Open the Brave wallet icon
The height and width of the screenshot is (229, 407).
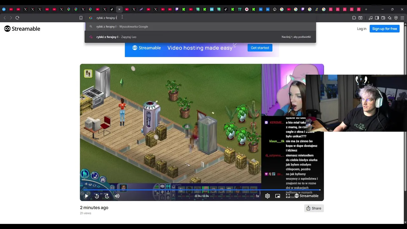pos(383,18)
